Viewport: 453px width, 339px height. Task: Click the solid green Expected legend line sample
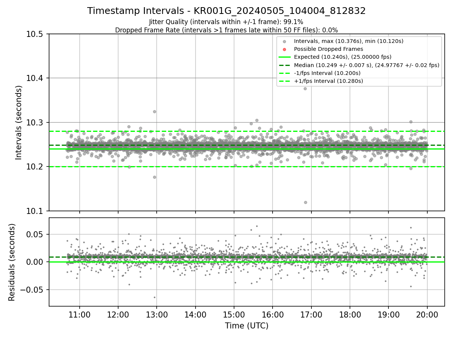coord(285,57)
